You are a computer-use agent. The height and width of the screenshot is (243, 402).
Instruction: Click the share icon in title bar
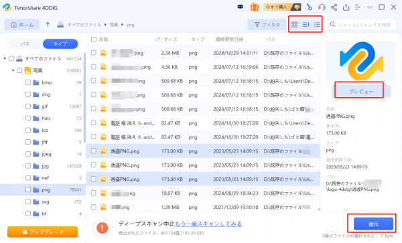[x=334, y=7]
